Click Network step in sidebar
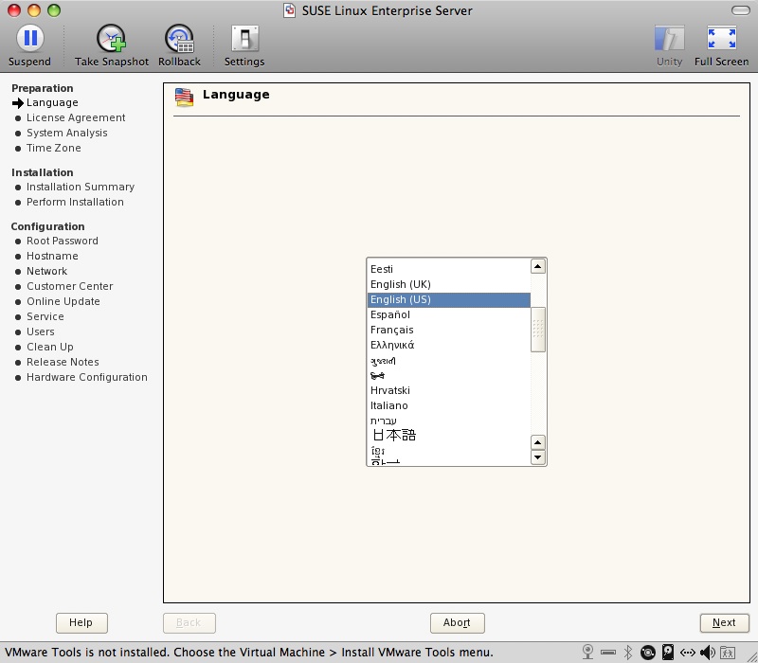Viewport: 758px width, 663px height. 46,271
